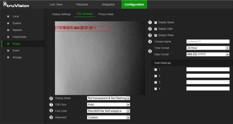Click the Event section square bullet icon
This screenshot has width=233, height=124.
(8, 50)
